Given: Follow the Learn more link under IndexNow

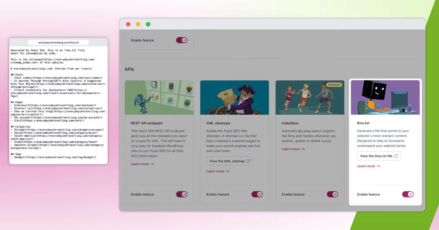Looking at the screenshot, I should (x=293, y=149).
